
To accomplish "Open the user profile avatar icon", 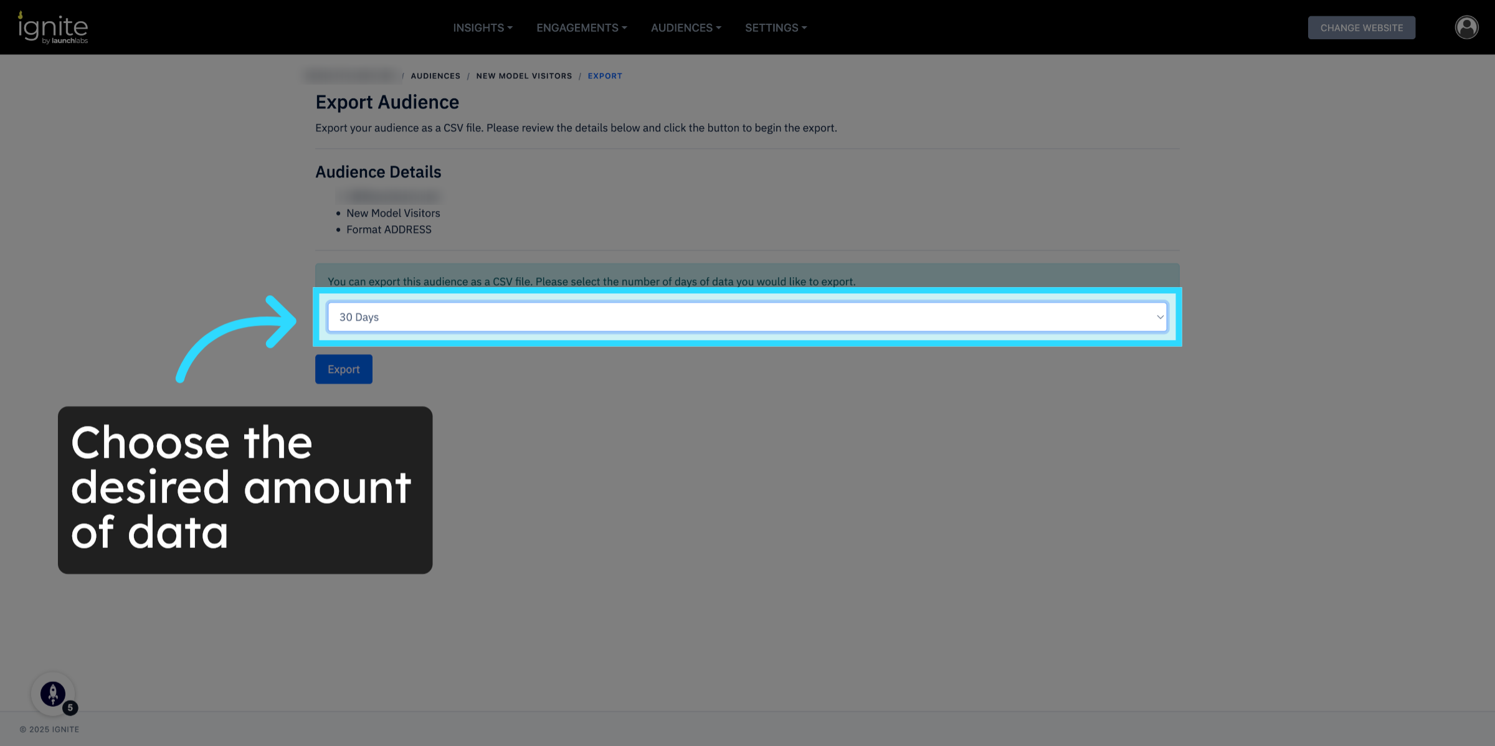I will click(x=1466, y=27).
